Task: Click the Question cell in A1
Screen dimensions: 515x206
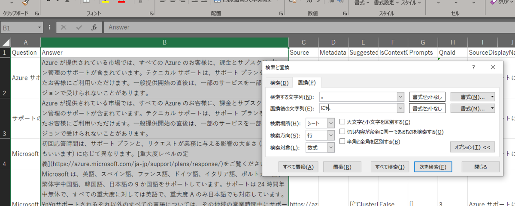Action: pyautogui.click(x=26, y=53)
